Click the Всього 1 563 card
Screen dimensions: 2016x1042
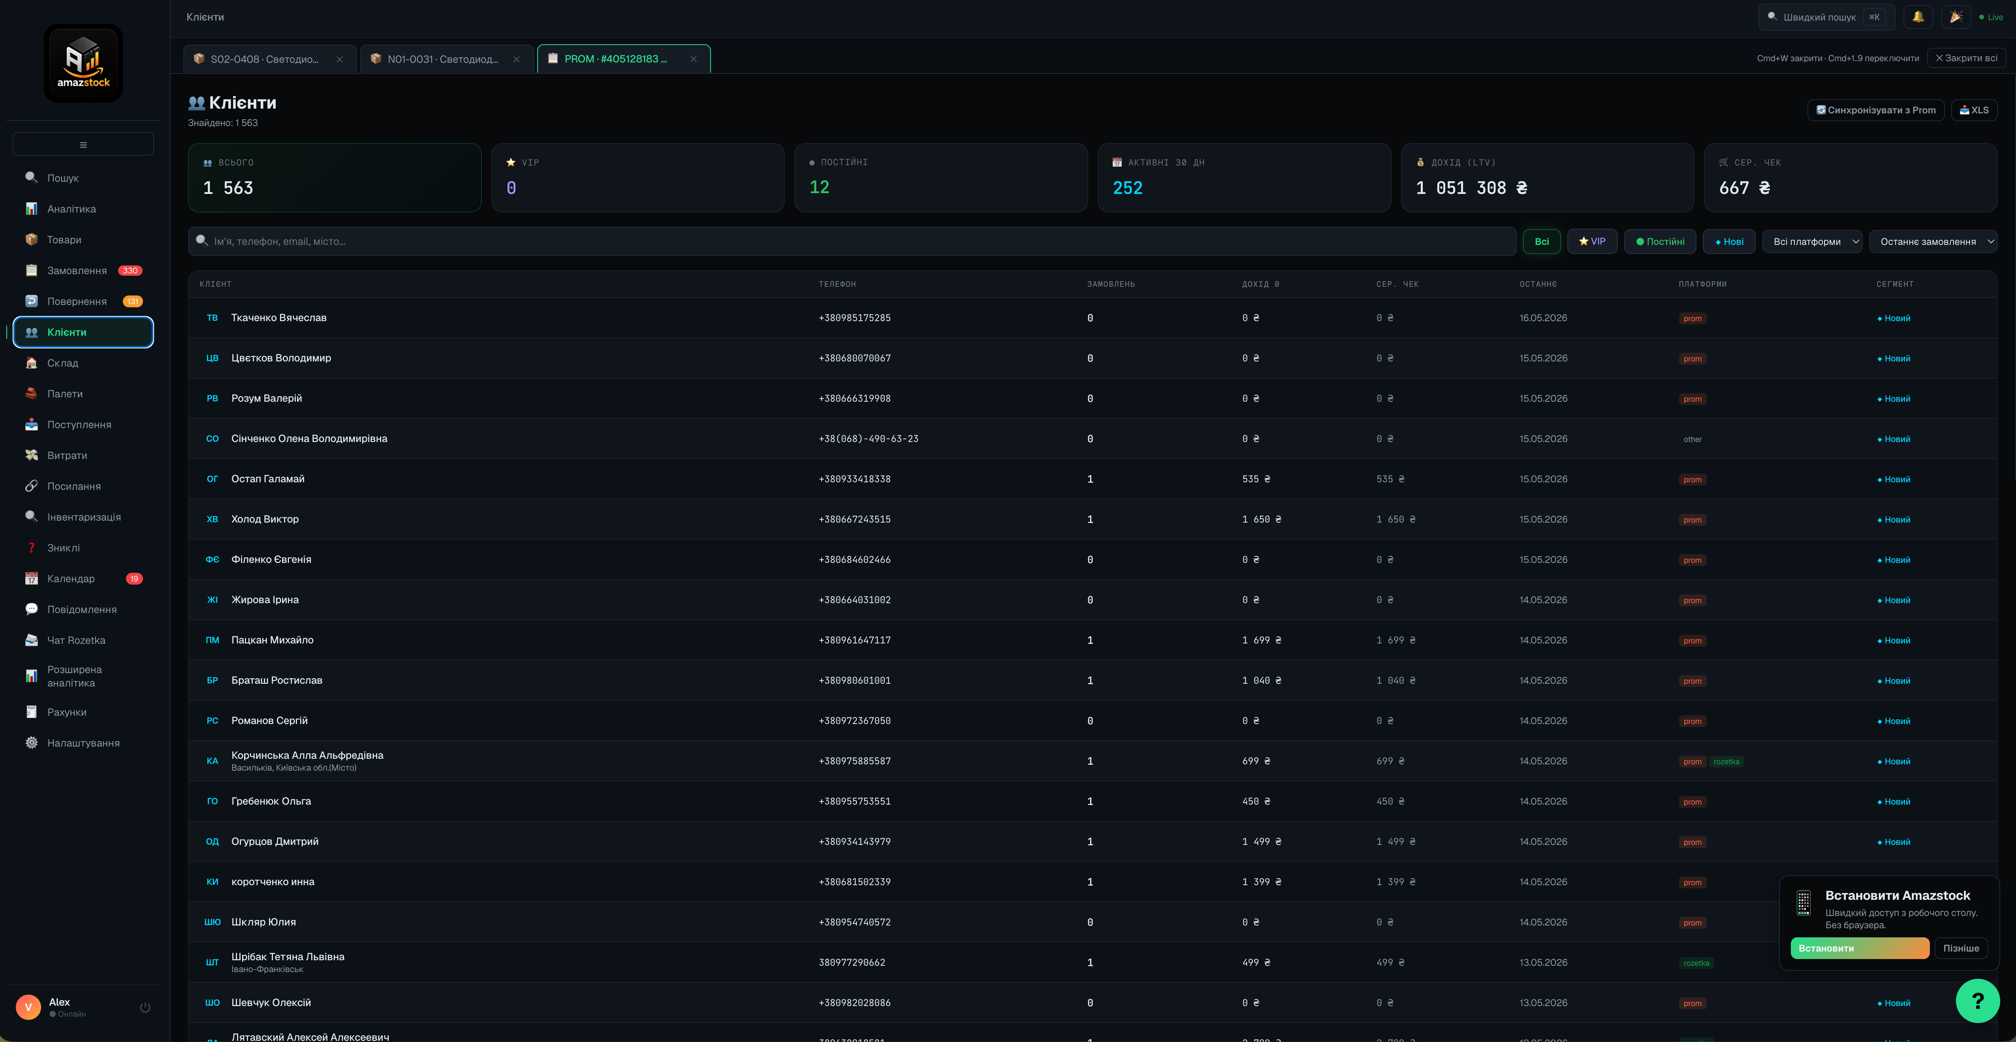pyautogui.click(x=334, y=178)
